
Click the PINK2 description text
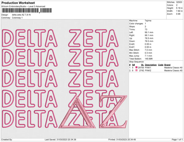click(148, 70)
